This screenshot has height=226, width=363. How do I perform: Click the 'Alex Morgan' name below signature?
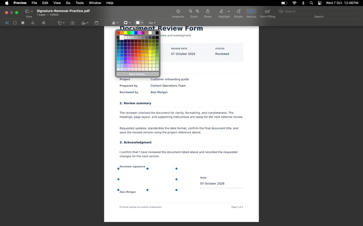point(128,192)
